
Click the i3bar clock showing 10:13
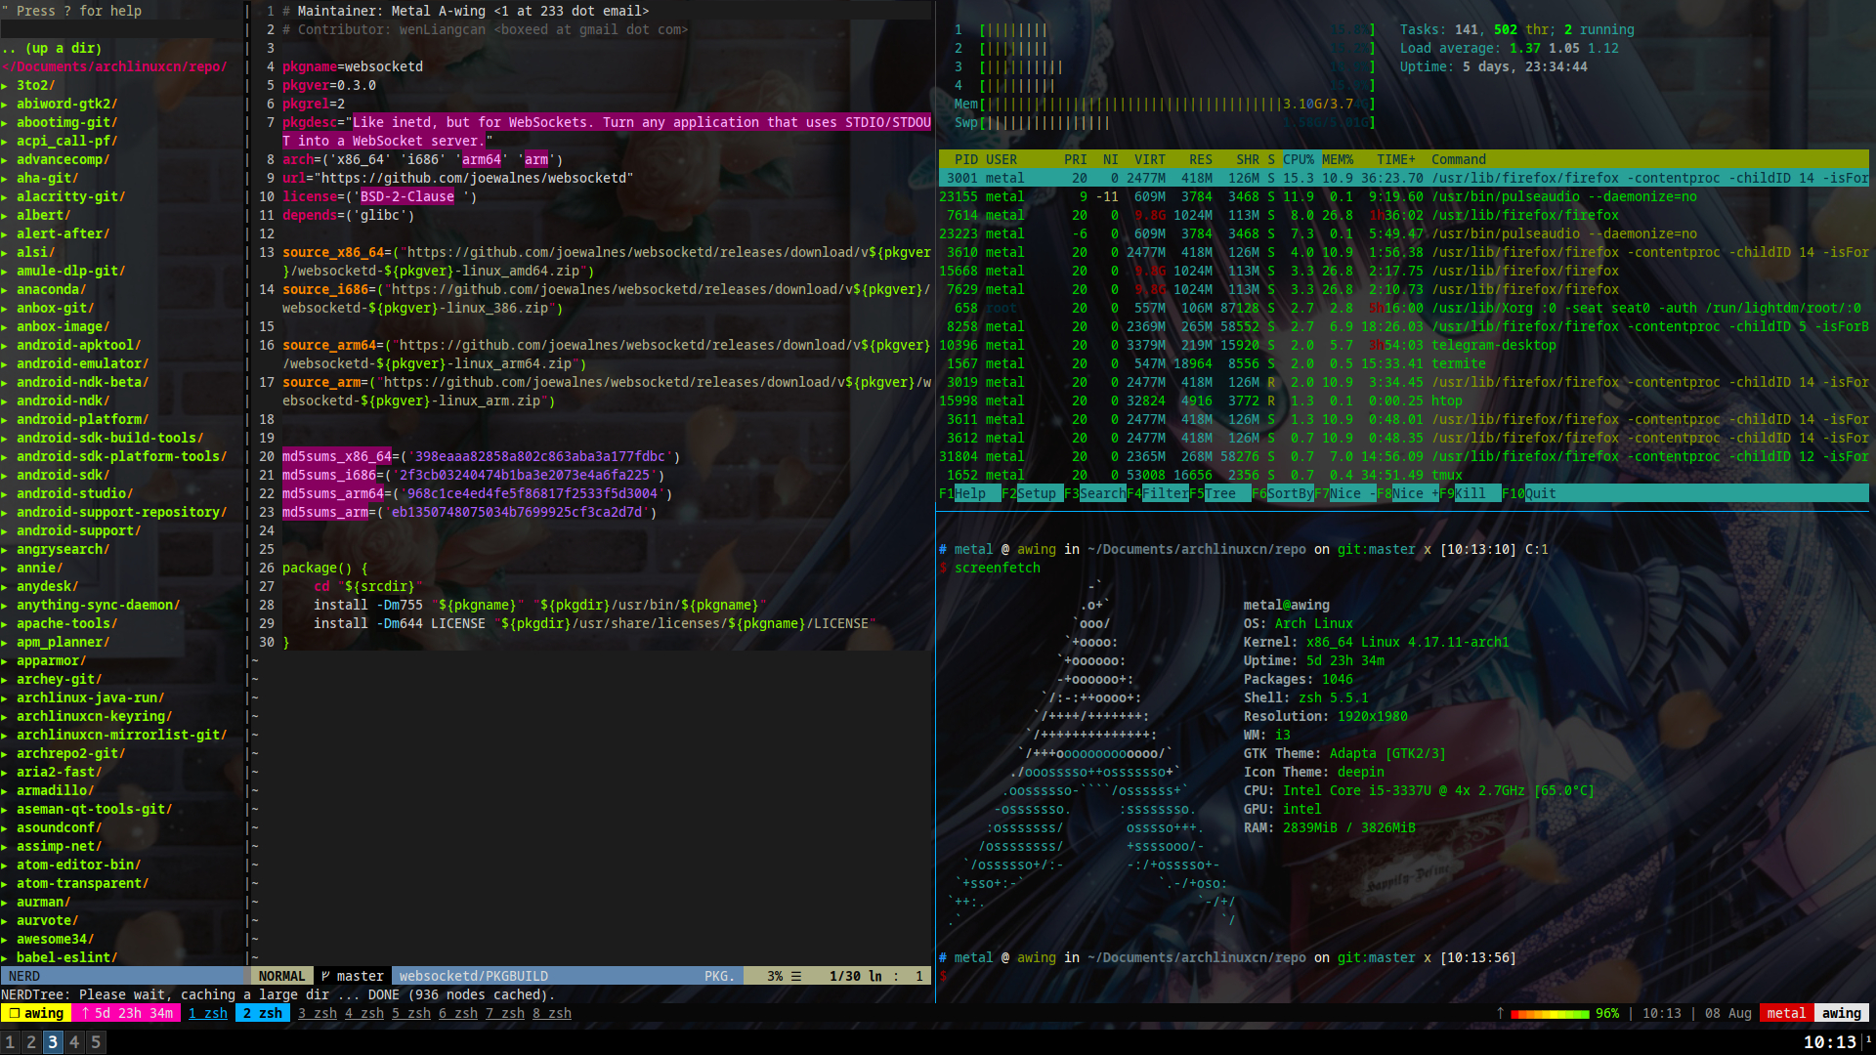click(x=1829, y=1042)
